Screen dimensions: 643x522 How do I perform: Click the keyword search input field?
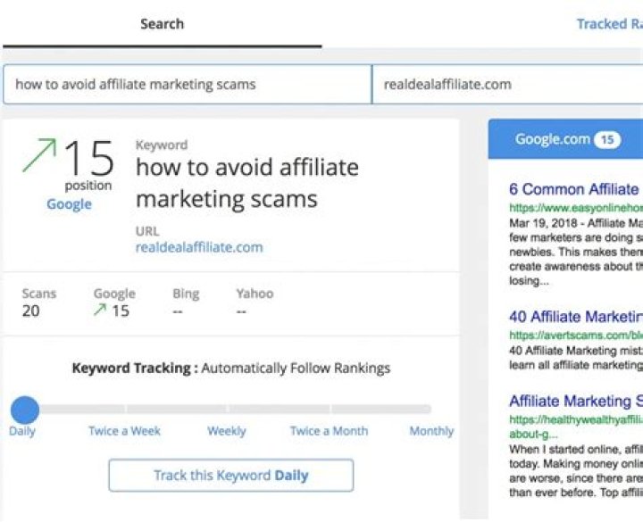point(188,85)
